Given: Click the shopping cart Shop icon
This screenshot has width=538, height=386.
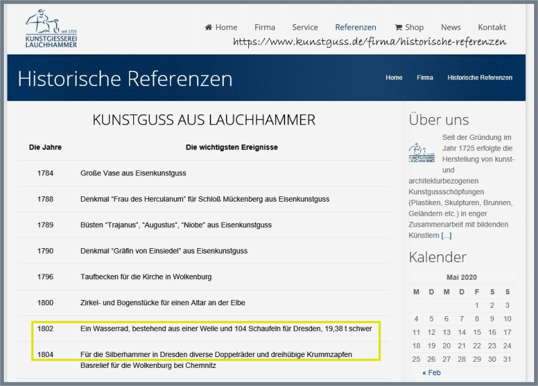Looking at the screenshot, I should [x=399, y=28].
